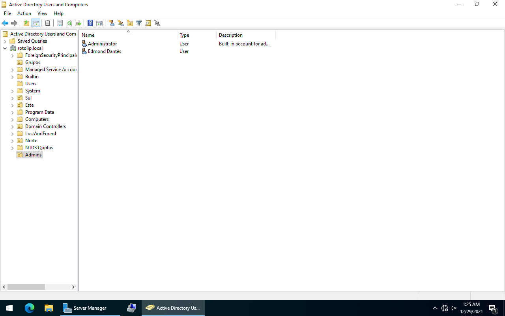Image resolution: width=505 pixels, height=316 pixels.
Task: Open Help via blue question mark icon
Action: pyautogui.click(x=90, y=23)
